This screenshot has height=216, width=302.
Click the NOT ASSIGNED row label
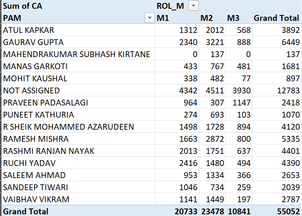click(x=31, y=90)
